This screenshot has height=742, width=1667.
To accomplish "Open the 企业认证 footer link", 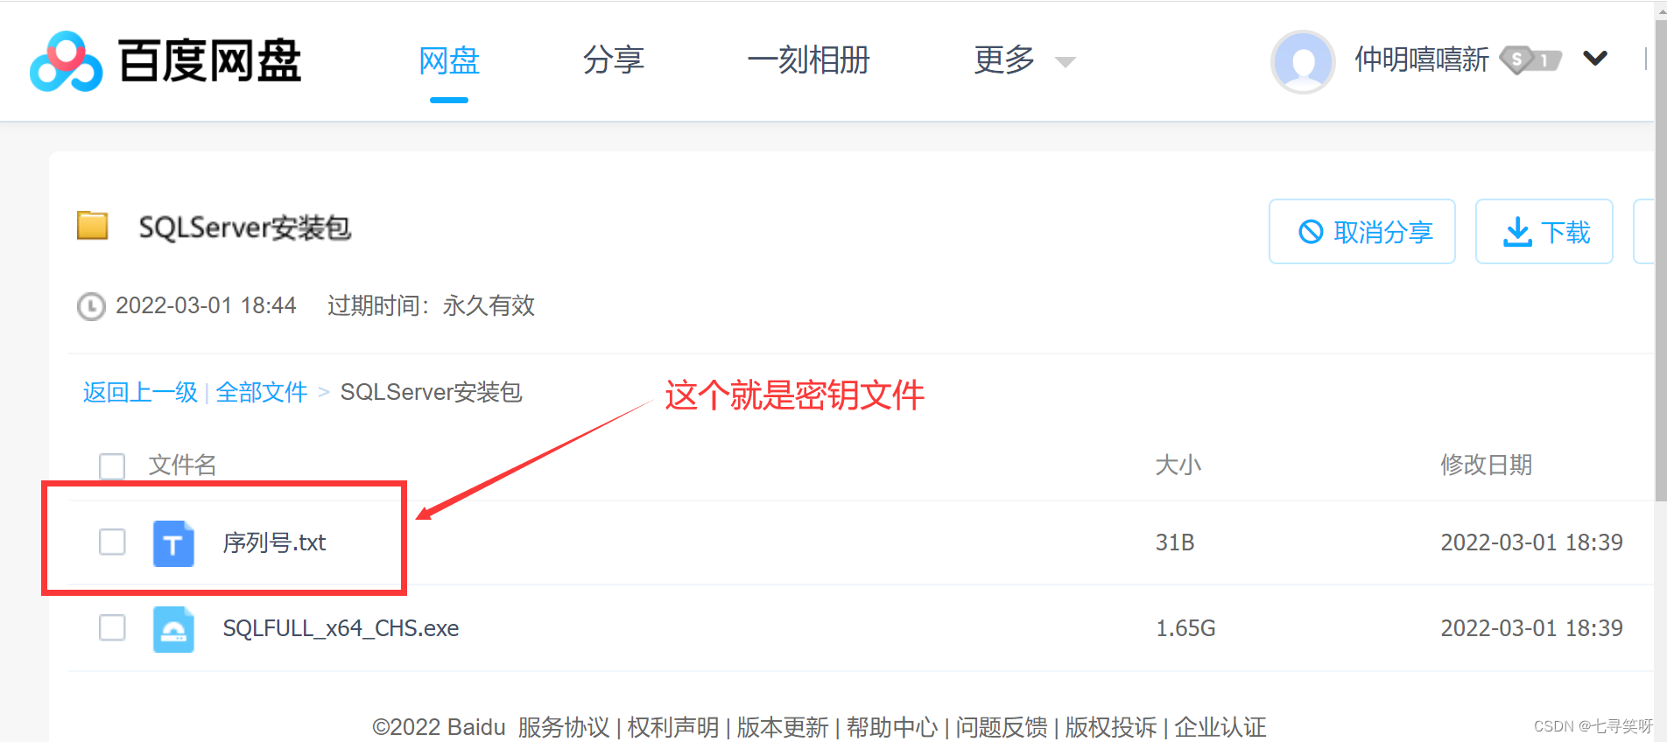I will tap(1220, 727).
